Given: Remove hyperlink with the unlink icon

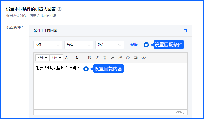Looking at the screenshot, I should 128,58.
